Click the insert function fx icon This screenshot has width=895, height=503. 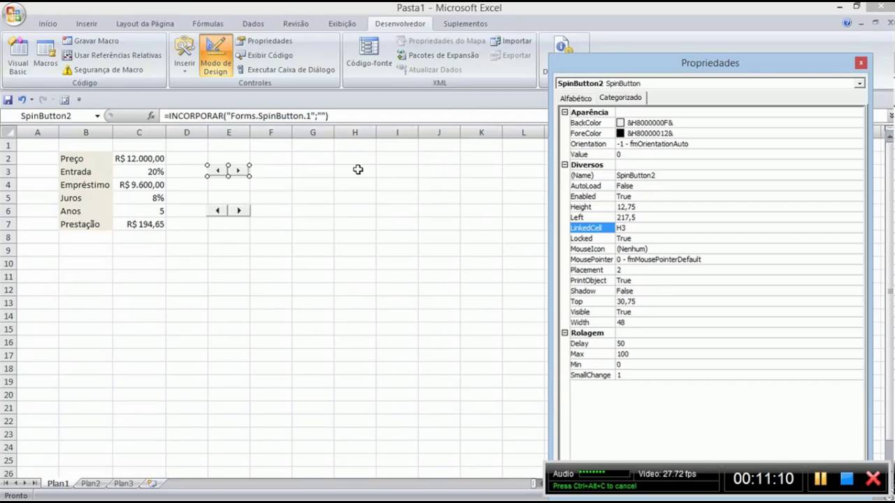[151, 116]
